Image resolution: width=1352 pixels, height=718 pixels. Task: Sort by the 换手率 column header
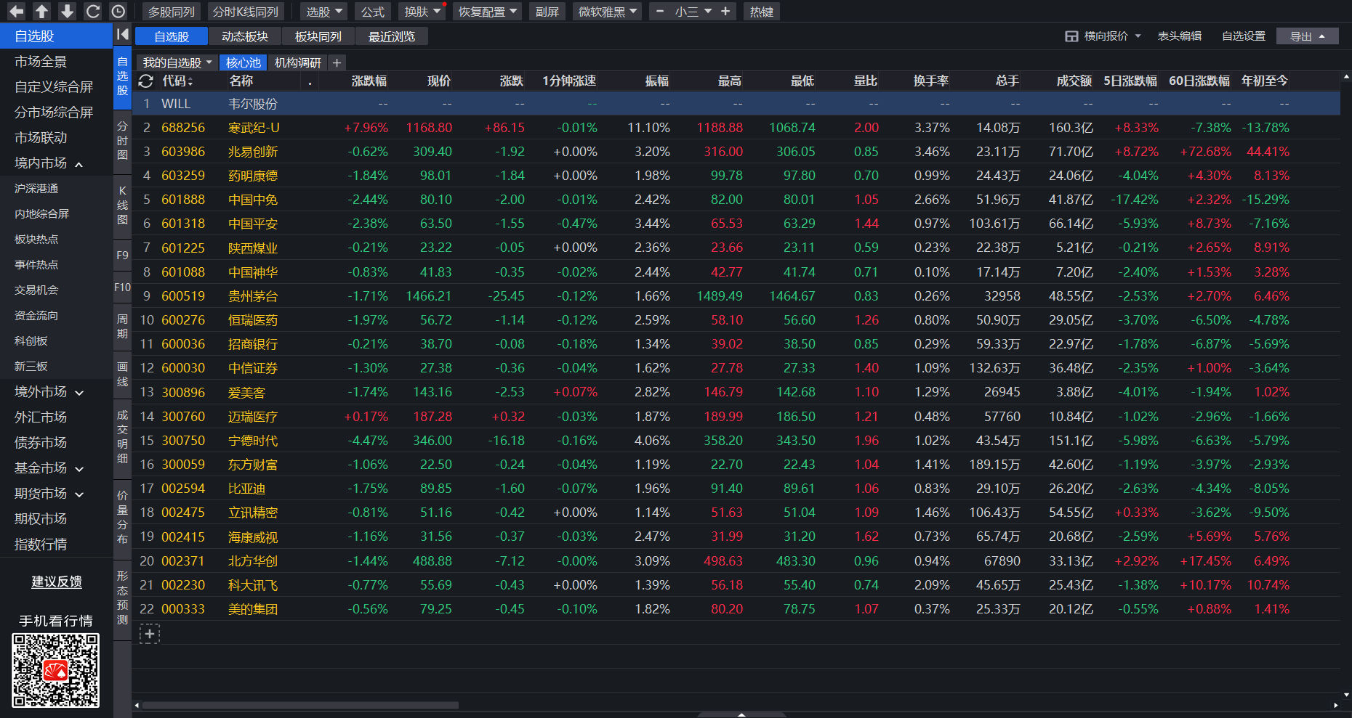tap(931, 81)
